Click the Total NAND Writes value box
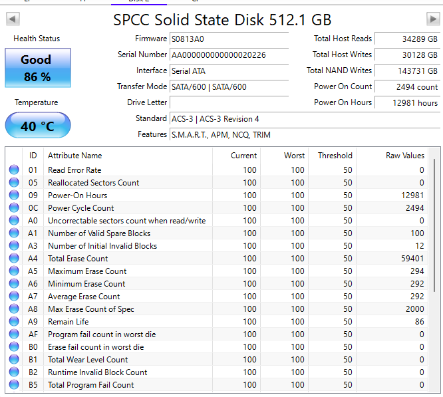Image resolution: width=443 pixels, height=397 pixels. pos(407,71)
